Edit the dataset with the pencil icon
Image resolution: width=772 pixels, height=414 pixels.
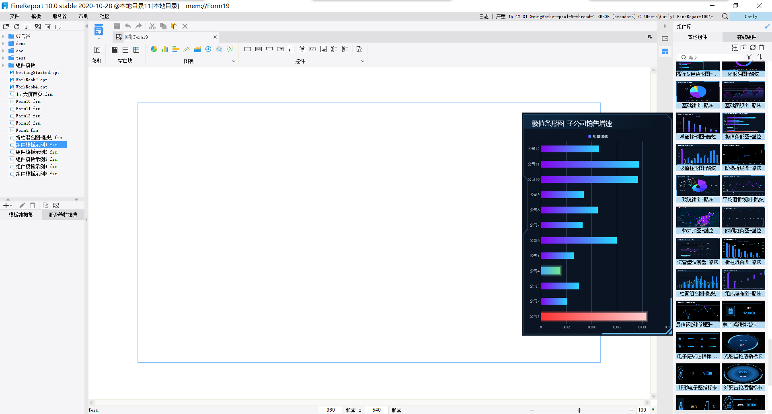click(22, 205)
